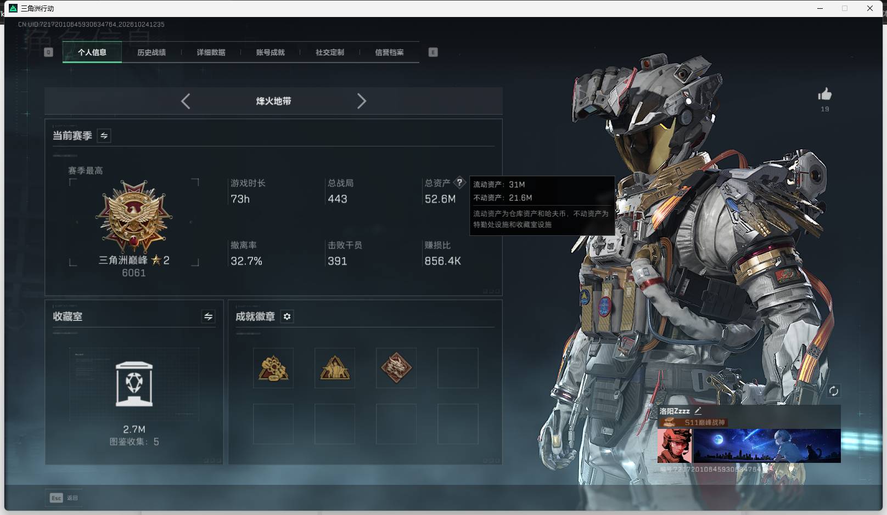
Task: Close the 三角洲行动 window
Action: (870, 8)
